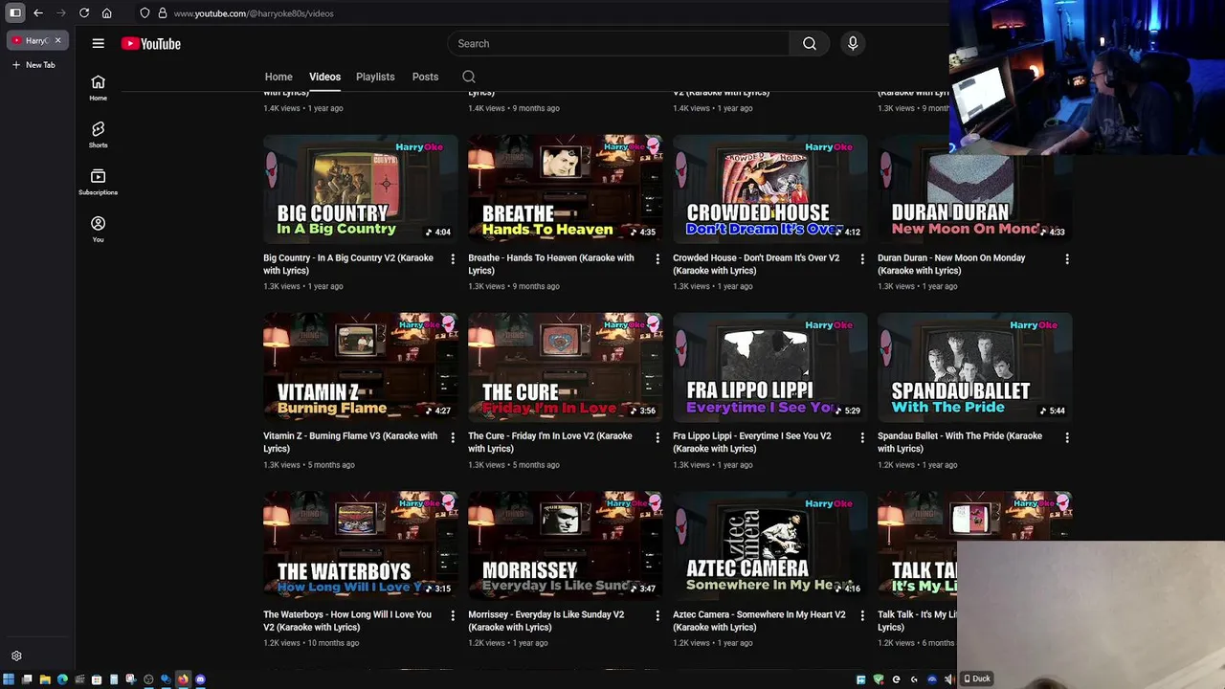The height and width of the screenshot is (689, 1225).
Task: Play The Waterboys thumbnail
Action: coord(361,545)
